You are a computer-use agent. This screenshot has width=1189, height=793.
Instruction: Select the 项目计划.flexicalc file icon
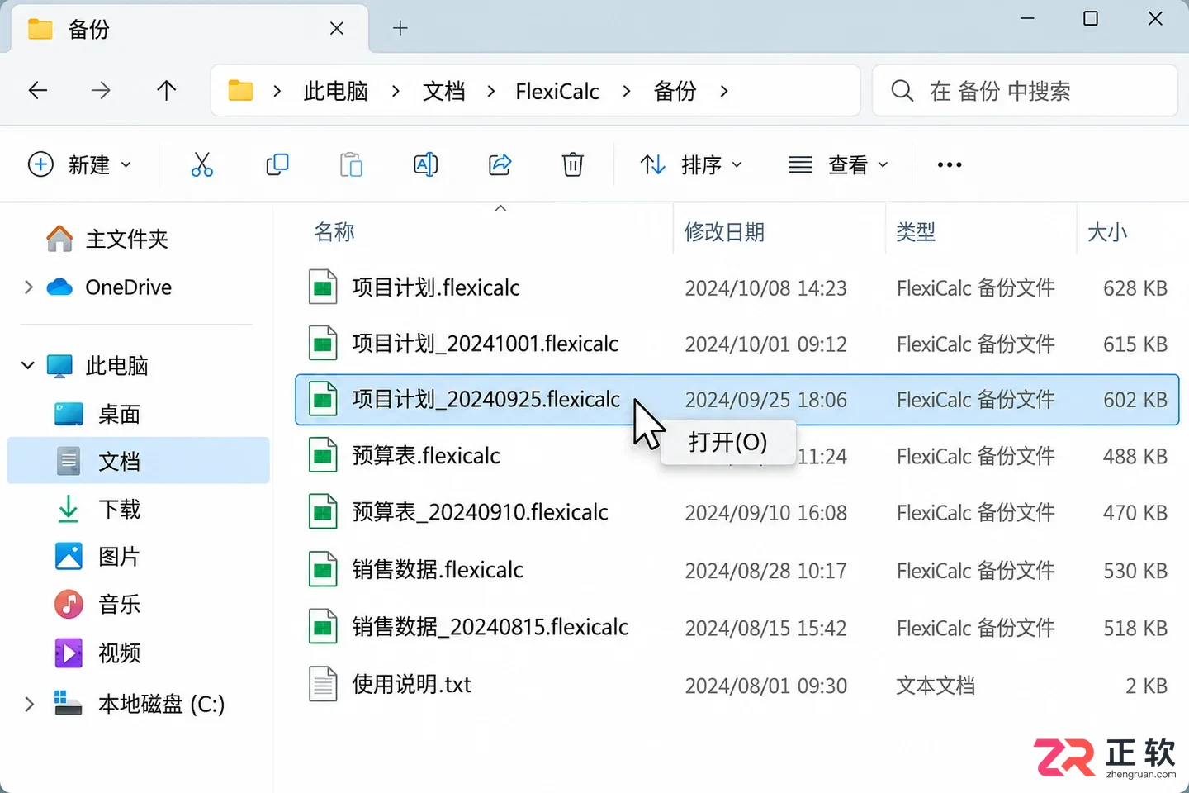[x=323, y=287]
